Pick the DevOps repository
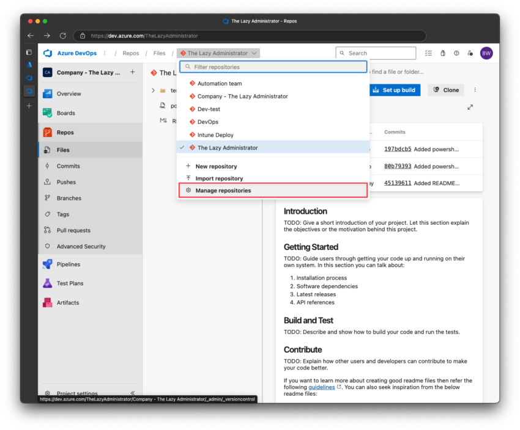Image resolution: width=520 pixels, height=430 pixels. [x=273, y=122]
